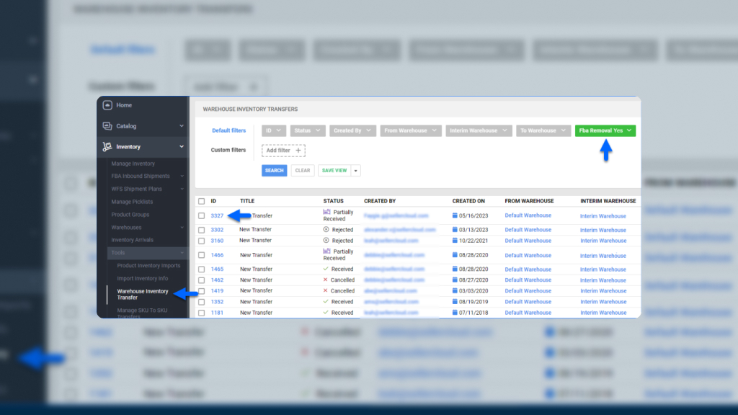Click Add filter to create custom filter
The width and height of the screenshot is (738, 415).
(x=283, y=150)
